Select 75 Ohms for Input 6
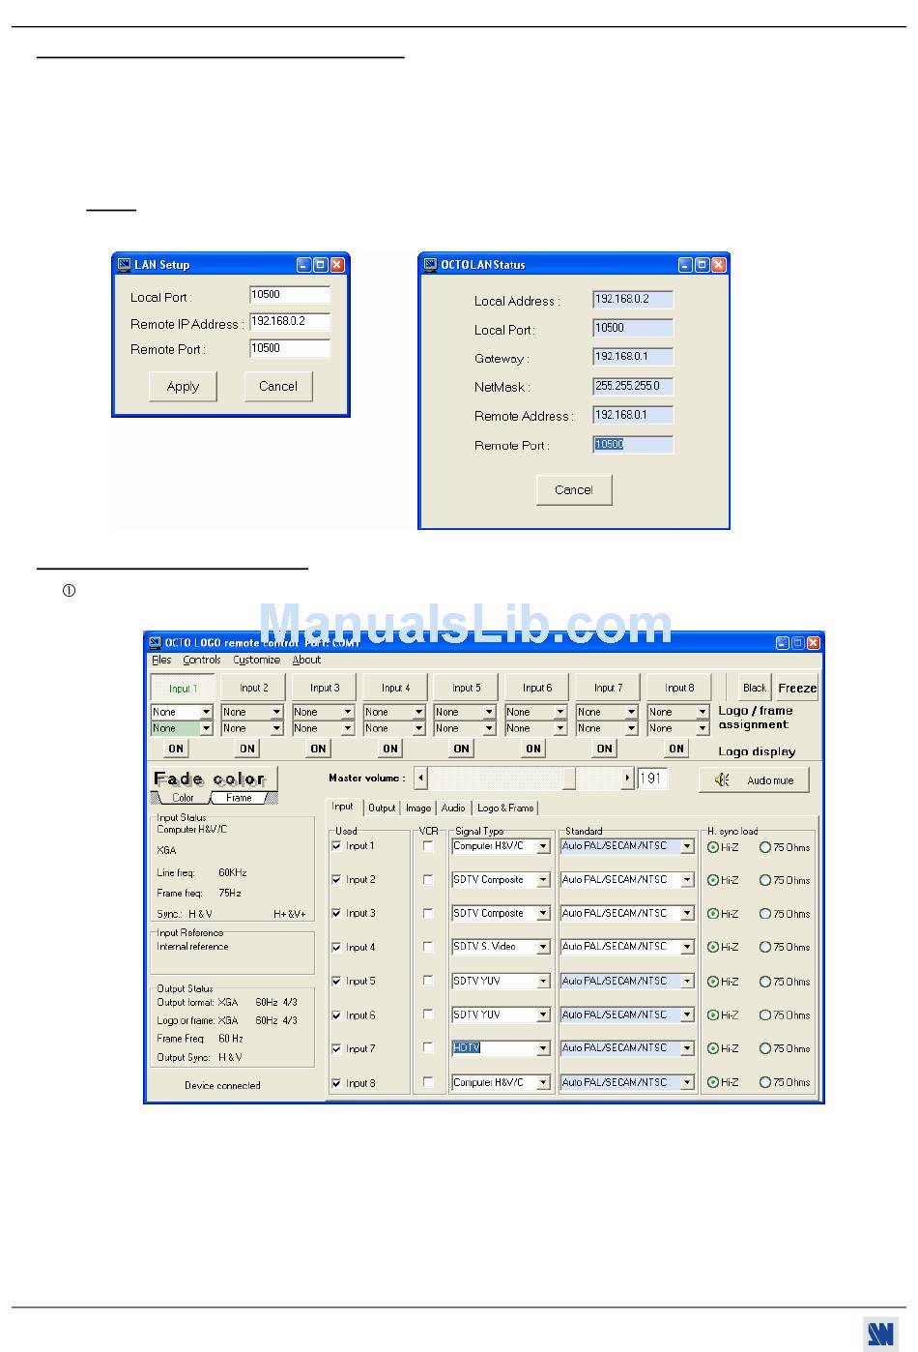The image size is (918, 1352). coord(765,1015)
